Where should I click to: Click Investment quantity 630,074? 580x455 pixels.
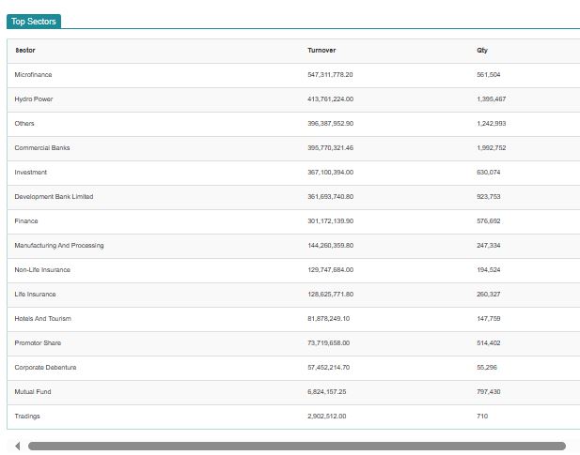click(489, 173)
